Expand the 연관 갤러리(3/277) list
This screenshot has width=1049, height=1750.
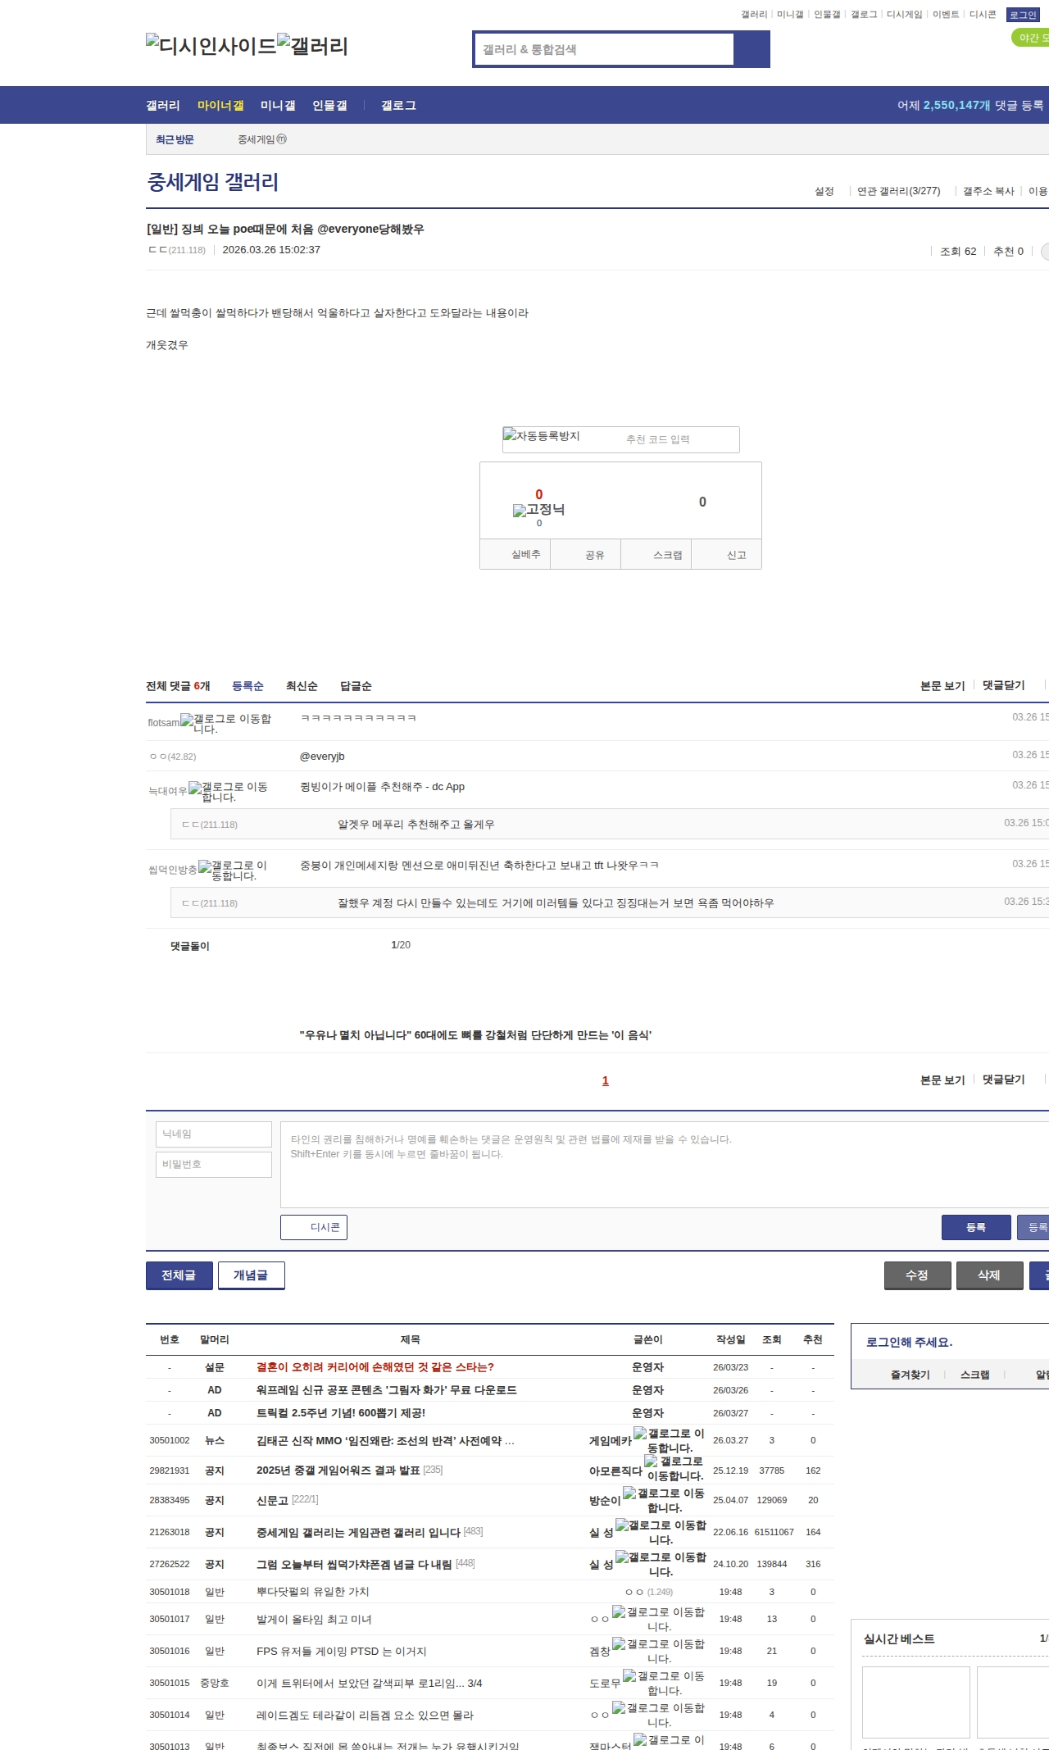[x=898, y=191]
